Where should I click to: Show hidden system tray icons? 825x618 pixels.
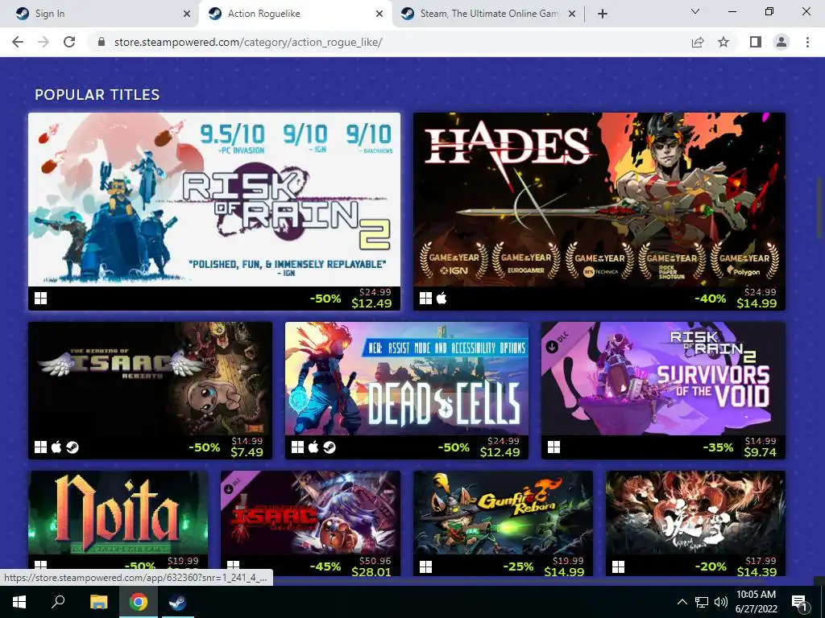click(x=682, y=602)
